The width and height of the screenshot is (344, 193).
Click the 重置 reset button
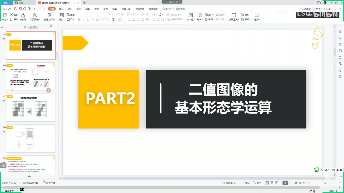[70, 15]
